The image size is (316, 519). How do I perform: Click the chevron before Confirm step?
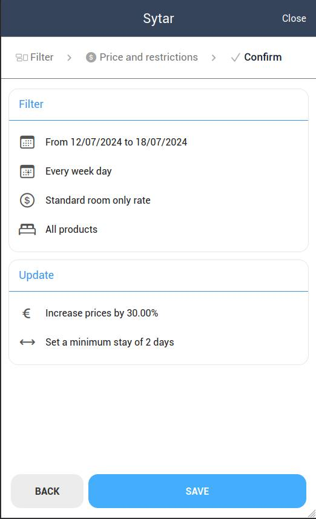coord(214,58)
